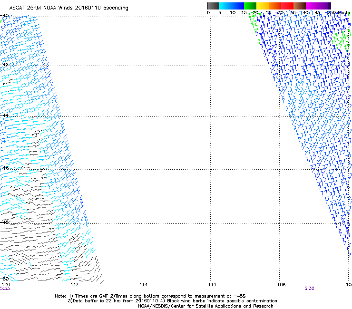Viewport: 352px width, 309px height.
Task: Click the legend label '10'
Action: pyautogui.click(x=233, y=13)
